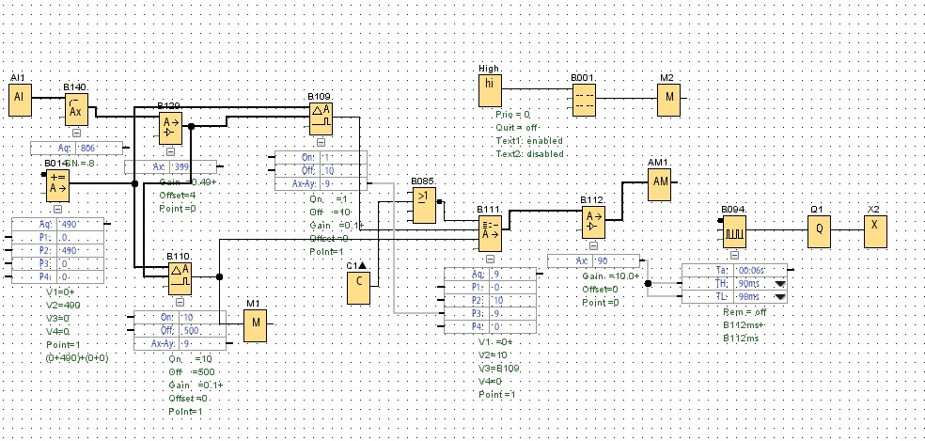Open the TL time unit dropdown
The width and height of the screenshot is (925, 441).
779,296
